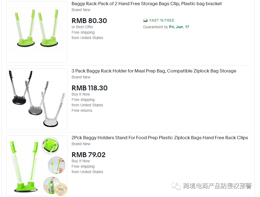Open the 3 Pack Baggy Rack Holder image
260x197 pixels.
(37, 99)
